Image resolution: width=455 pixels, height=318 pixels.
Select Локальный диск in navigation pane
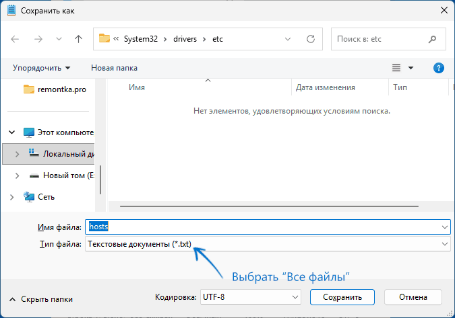pyautogui.click(x=61, y=154)
